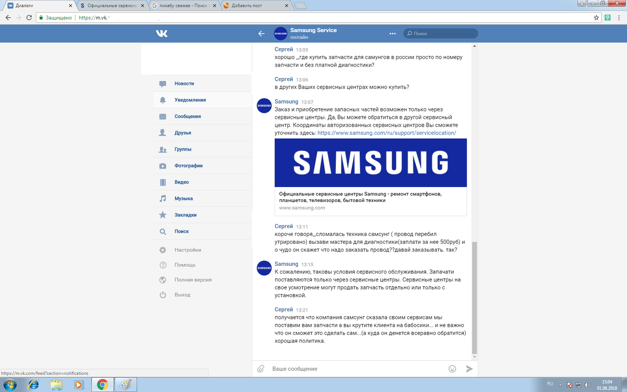Click the Видео film icon
Viewport: 627px width, 392px height.
163,182
